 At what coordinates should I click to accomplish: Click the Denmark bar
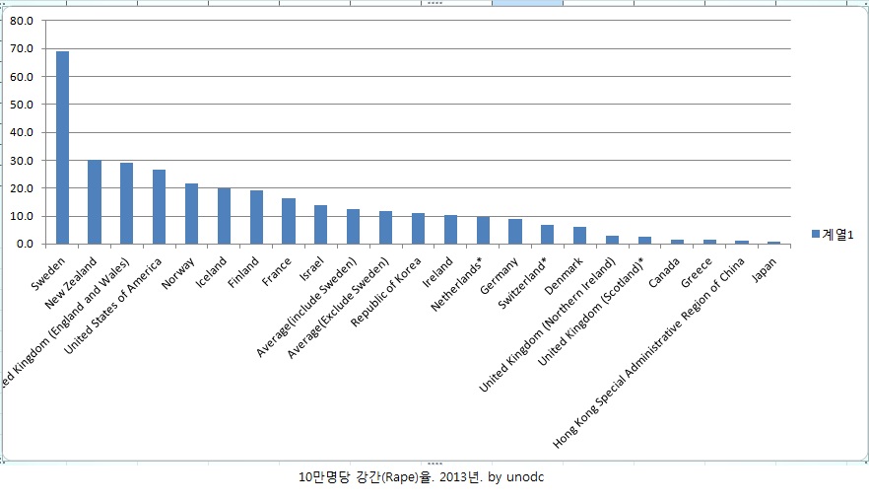click(580, 236)
